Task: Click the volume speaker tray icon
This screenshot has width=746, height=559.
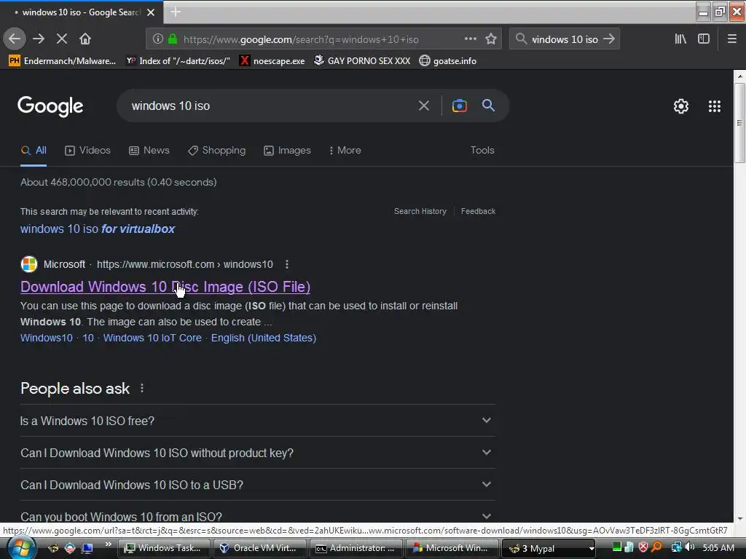Action: click(690, 547)
